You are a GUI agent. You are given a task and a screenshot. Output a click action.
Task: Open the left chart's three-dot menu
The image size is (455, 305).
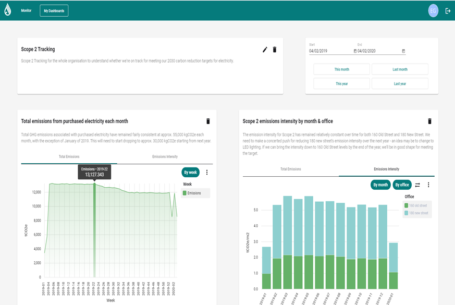(x=207, y=172)
